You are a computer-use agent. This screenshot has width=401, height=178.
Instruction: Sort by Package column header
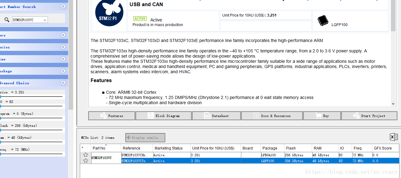272,148
